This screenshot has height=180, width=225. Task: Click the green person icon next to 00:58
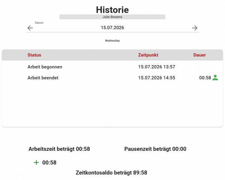tap(215, 77)
